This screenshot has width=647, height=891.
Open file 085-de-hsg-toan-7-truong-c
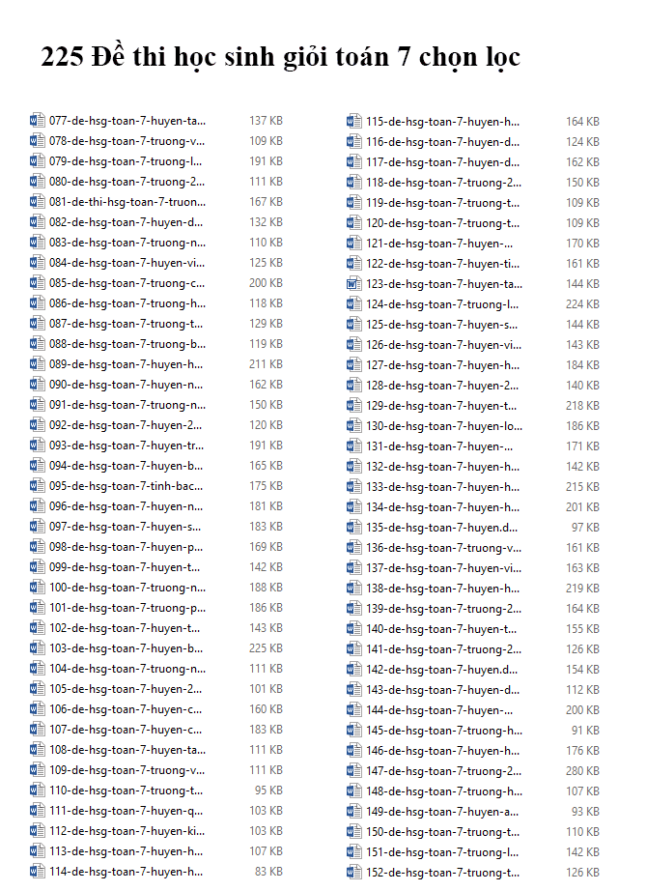[127, 283]
